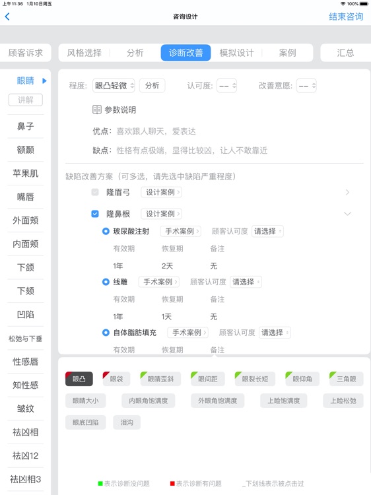
Task: Select the 三角眼 diagnosis tag
Action: tap(347, 379)
